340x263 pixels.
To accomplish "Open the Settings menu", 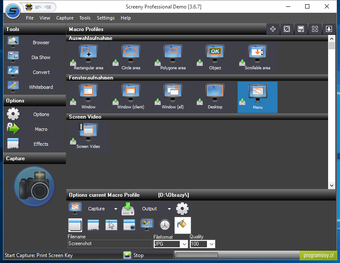I will [x=106, y=18].
